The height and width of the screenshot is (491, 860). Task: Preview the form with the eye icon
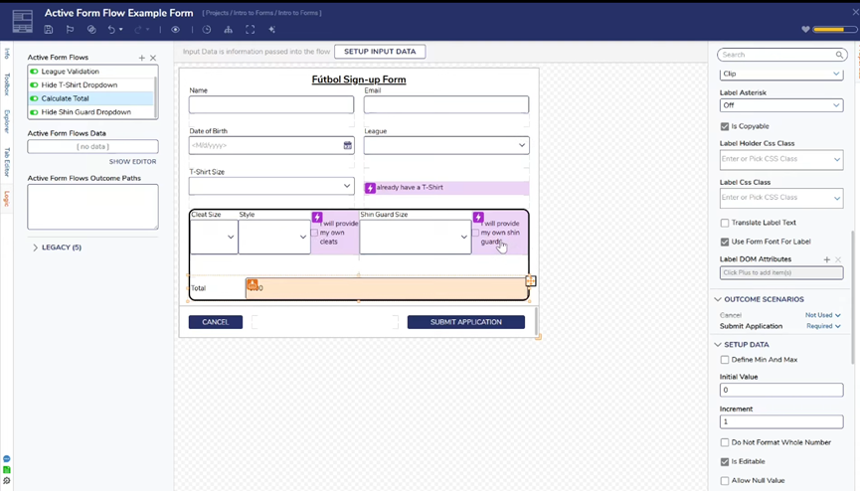pos(176,30)
